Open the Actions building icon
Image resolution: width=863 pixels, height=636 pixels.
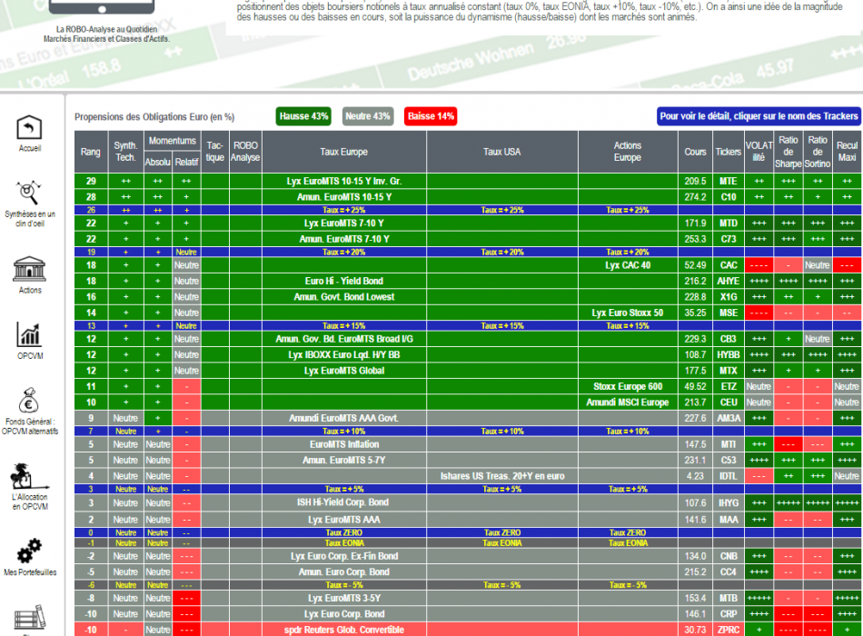point(29,269)
